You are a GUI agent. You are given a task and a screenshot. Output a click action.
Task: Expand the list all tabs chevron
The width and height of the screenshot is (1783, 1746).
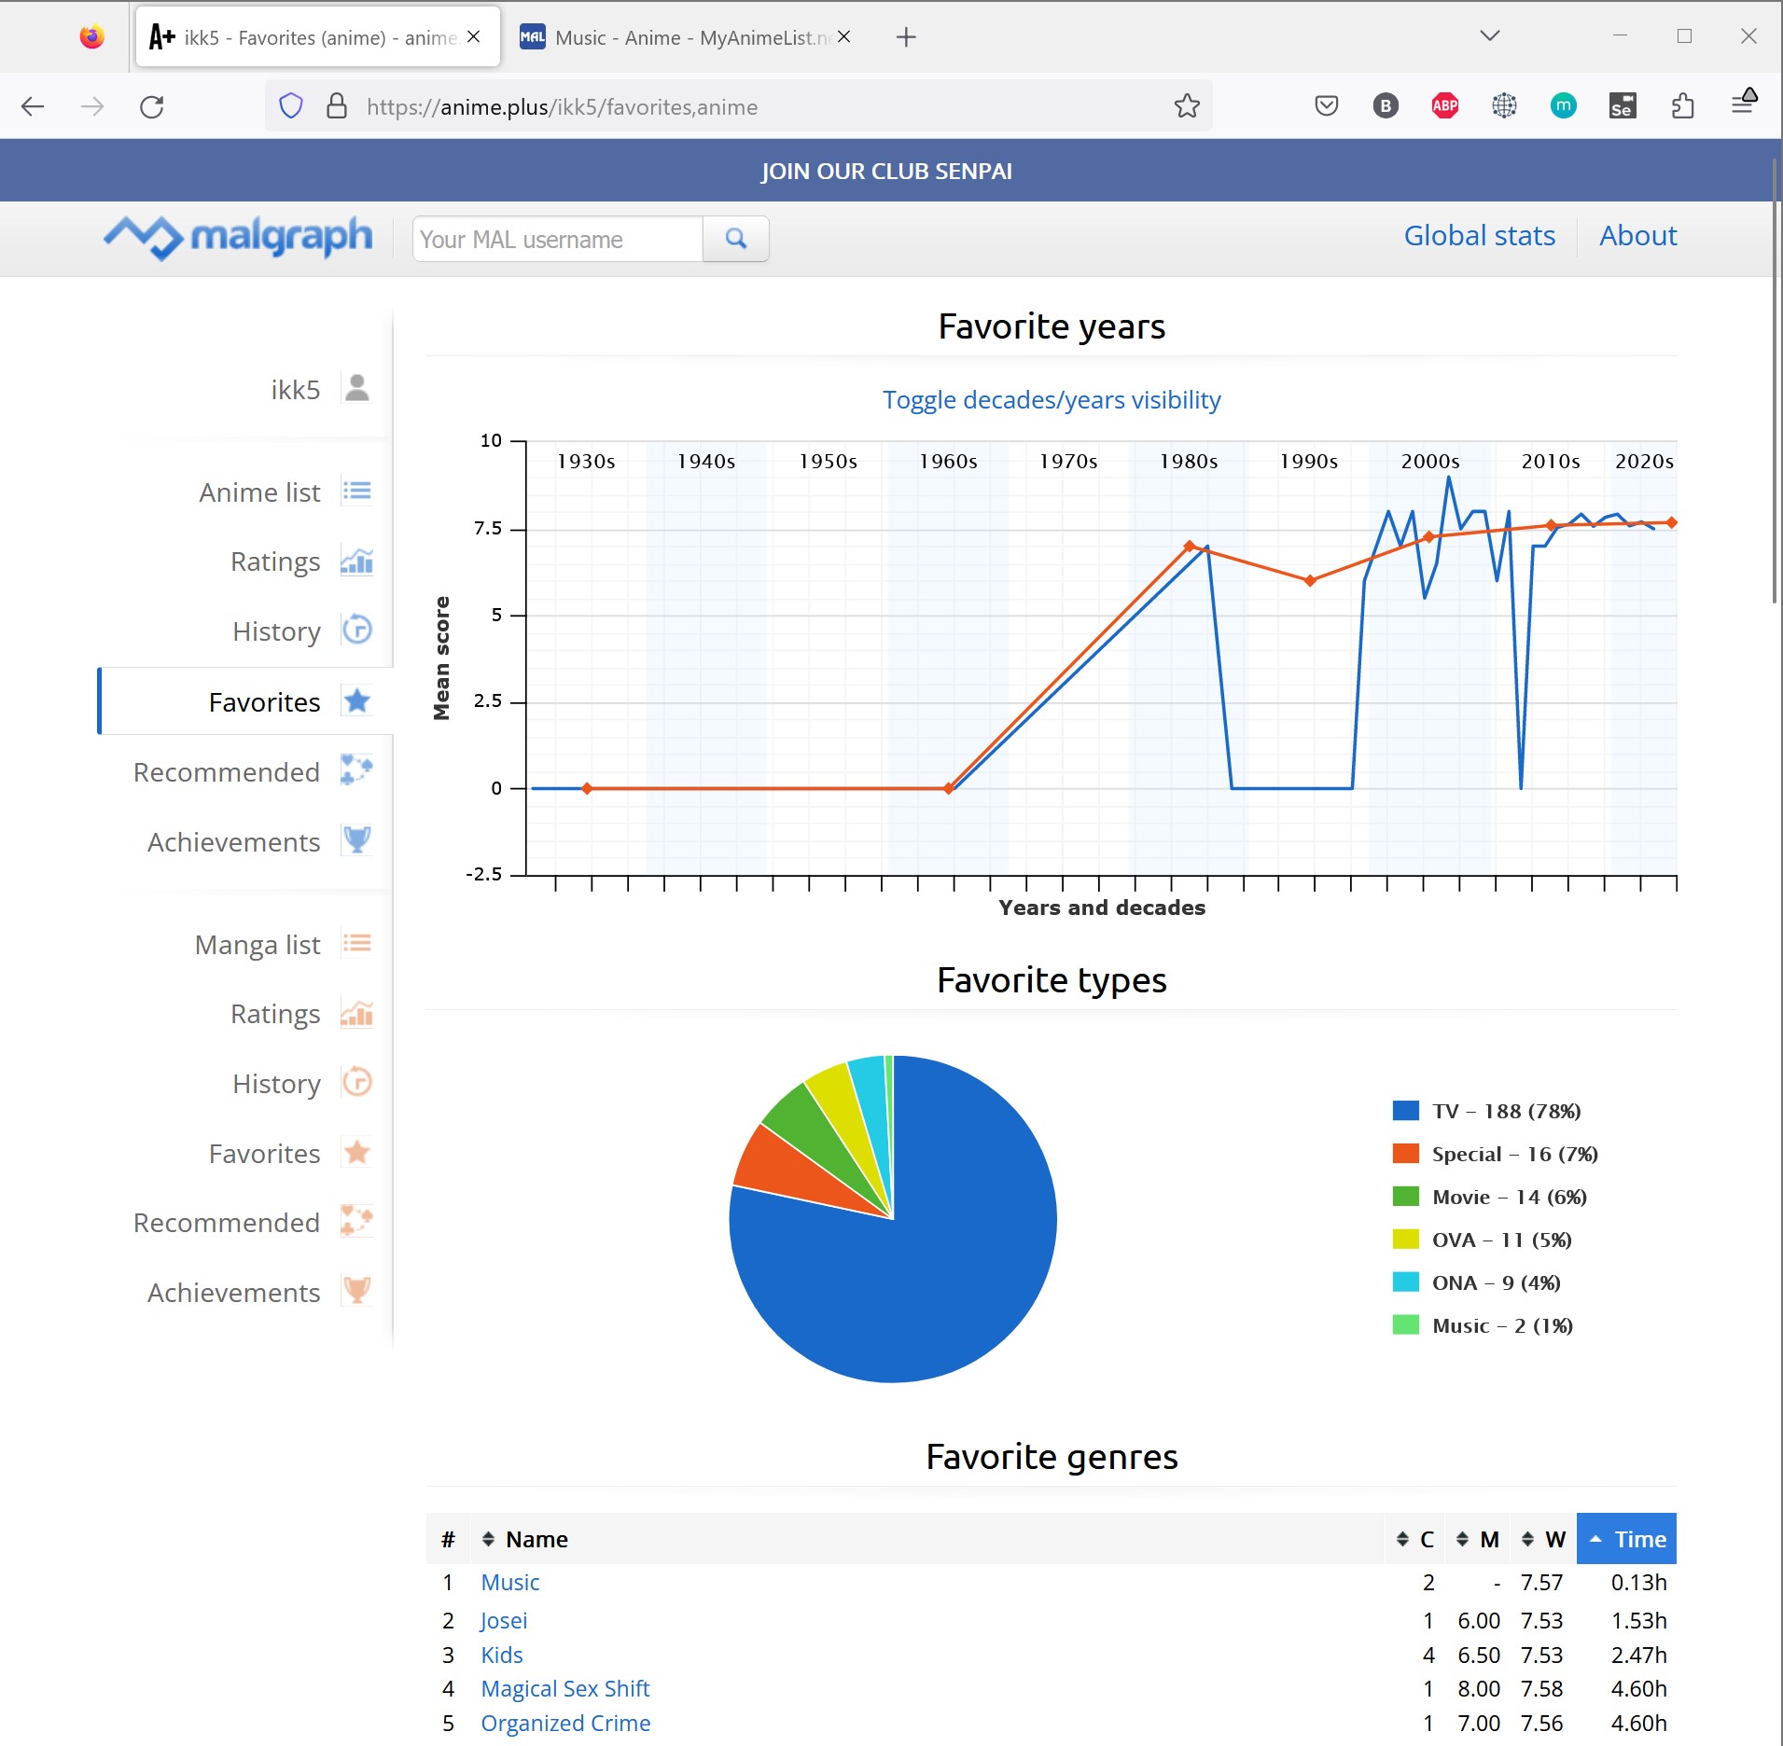point(1489,36)
